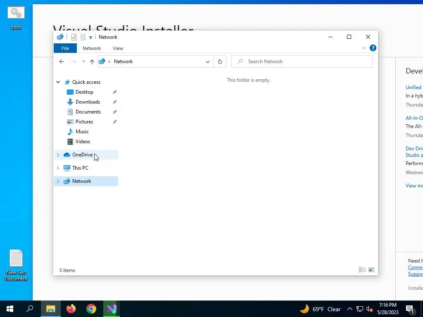Collapse the Quick access tree node

[58, 82]
